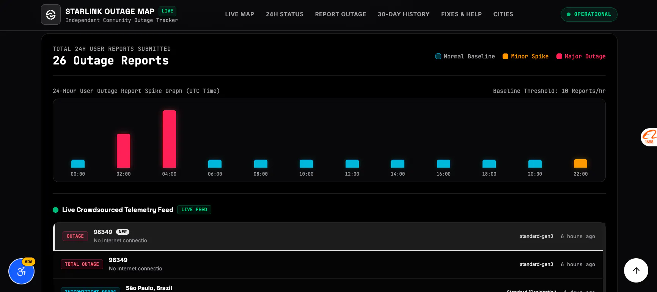Click '6 hours ago' in the TOTAL OUTAGE row

pos(578,264)
